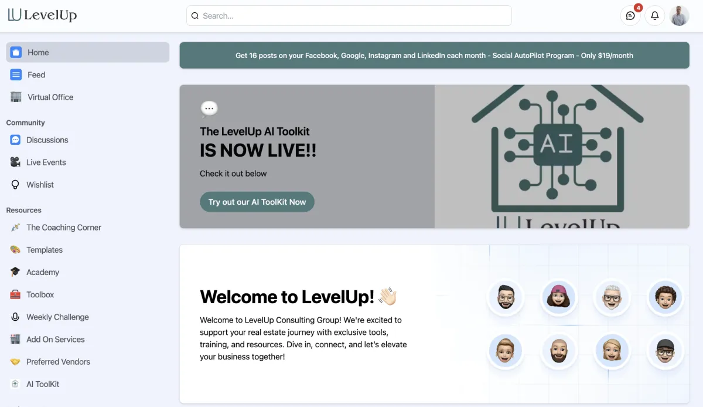
Task: Click the Social AutoPilot Program banner
Action: coord(434,55)
